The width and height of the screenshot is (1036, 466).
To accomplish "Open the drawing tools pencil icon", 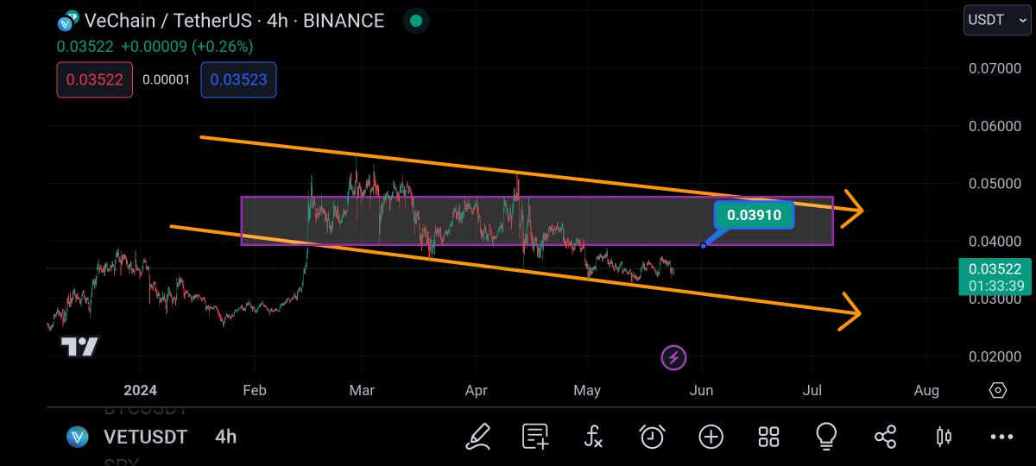I will 477,437.
